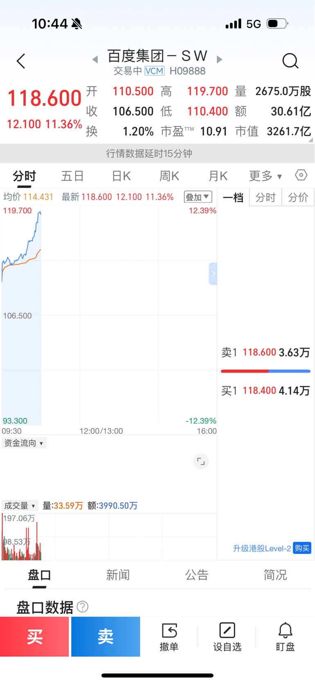Open the search magnifier icon
The width and height of the screenshot is (315, 684).
[x=290, y=61]
